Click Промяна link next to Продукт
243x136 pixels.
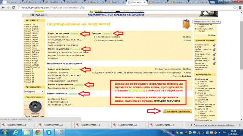pos(107,34)
